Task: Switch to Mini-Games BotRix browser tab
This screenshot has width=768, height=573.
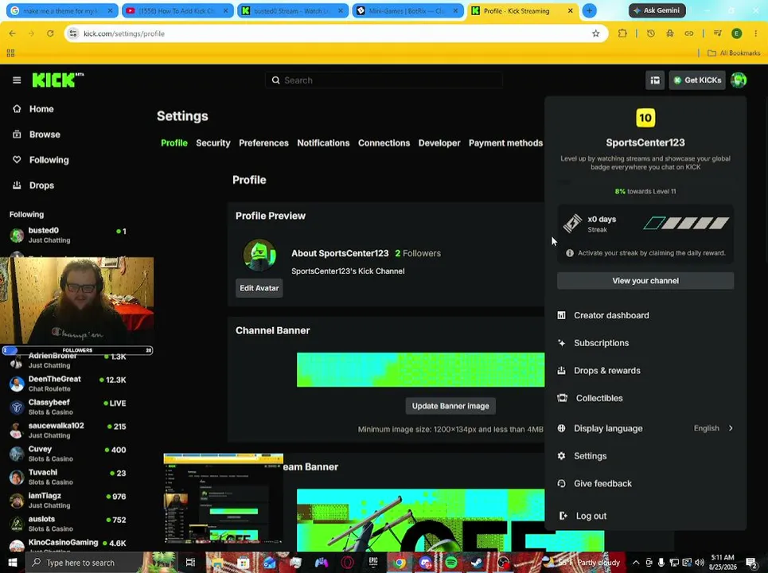Action: point(407,10)
